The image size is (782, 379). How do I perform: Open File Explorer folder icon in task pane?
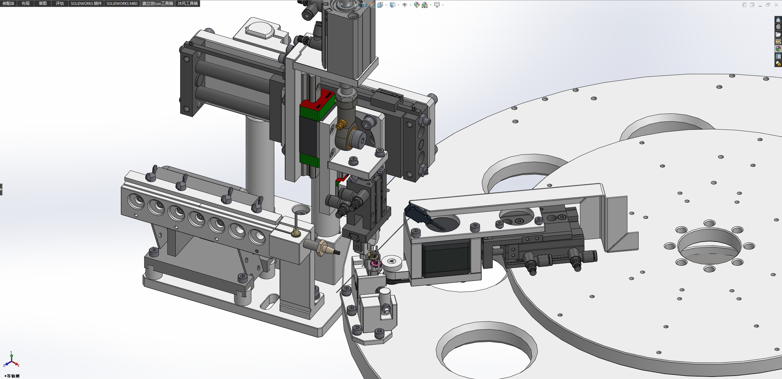[x=778, y=35]
